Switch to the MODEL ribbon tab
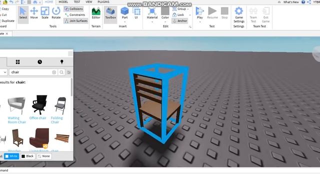320x180 pixels. (x=63, y=2)
